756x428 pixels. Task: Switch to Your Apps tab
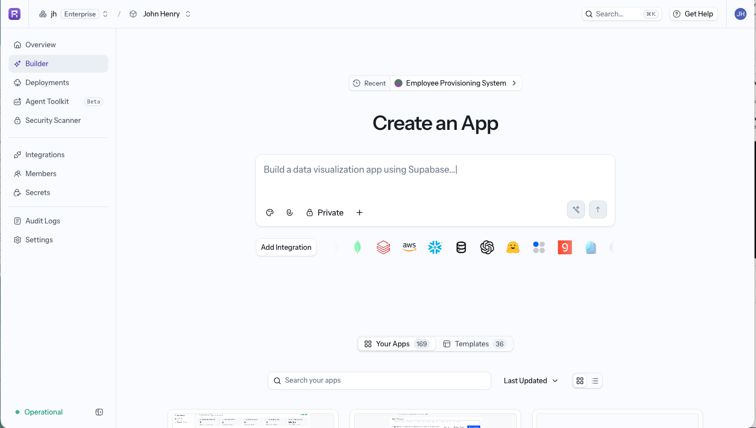click(x=397, y=344)
